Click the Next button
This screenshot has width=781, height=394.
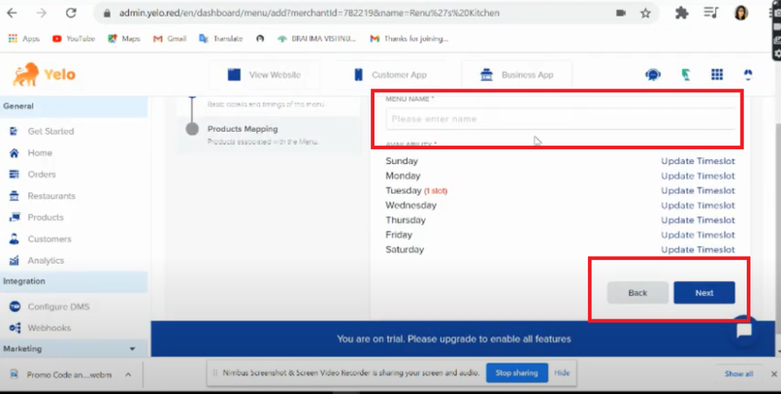tap(704, 293)
